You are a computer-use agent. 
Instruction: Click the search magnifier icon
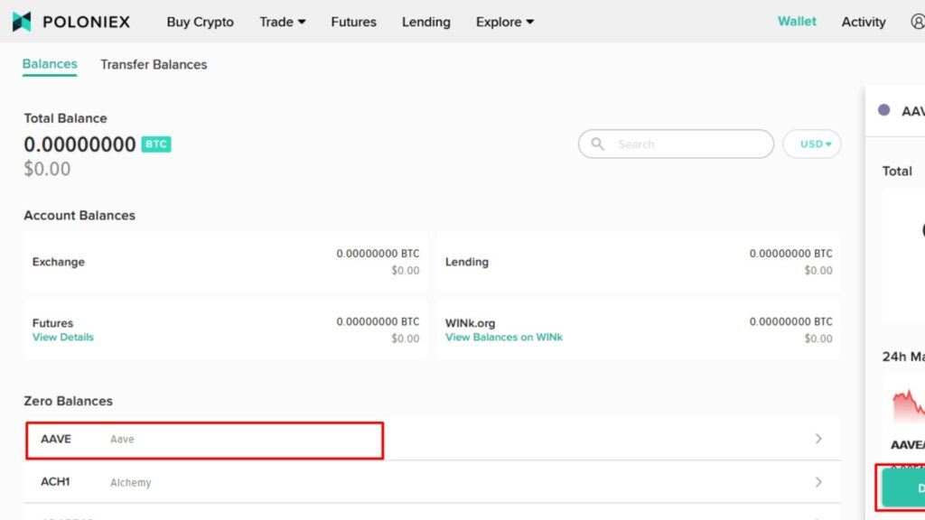pos(598,144)
